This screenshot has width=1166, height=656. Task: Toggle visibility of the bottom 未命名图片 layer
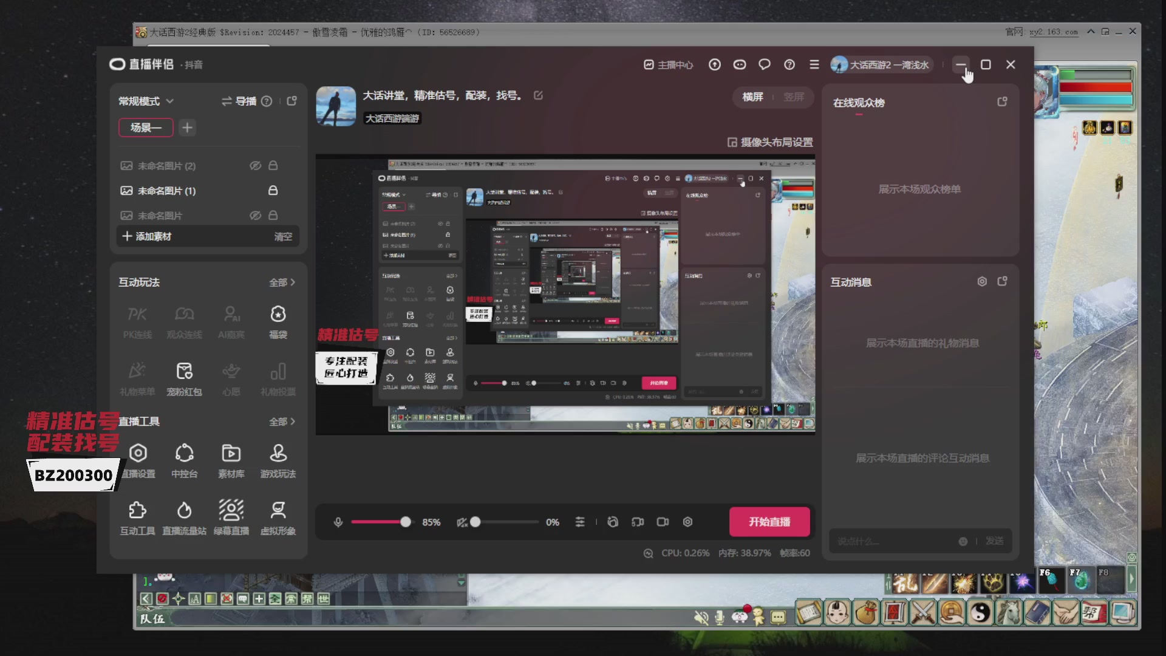click(256, 216)
